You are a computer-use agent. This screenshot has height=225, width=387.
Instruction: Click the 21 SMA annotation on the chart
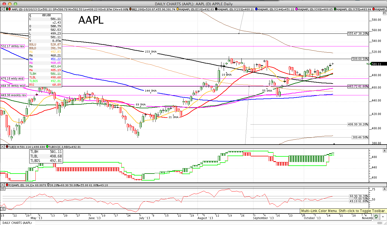[x=174, y=117]
